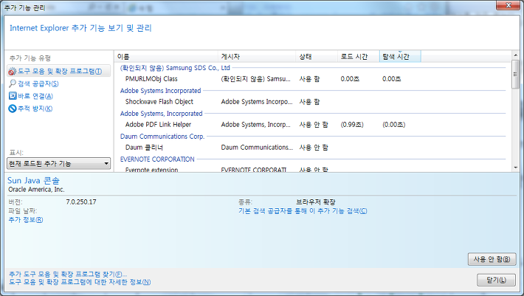
Task: Click the search providers magnifier icon
Action: coord(13,83)
